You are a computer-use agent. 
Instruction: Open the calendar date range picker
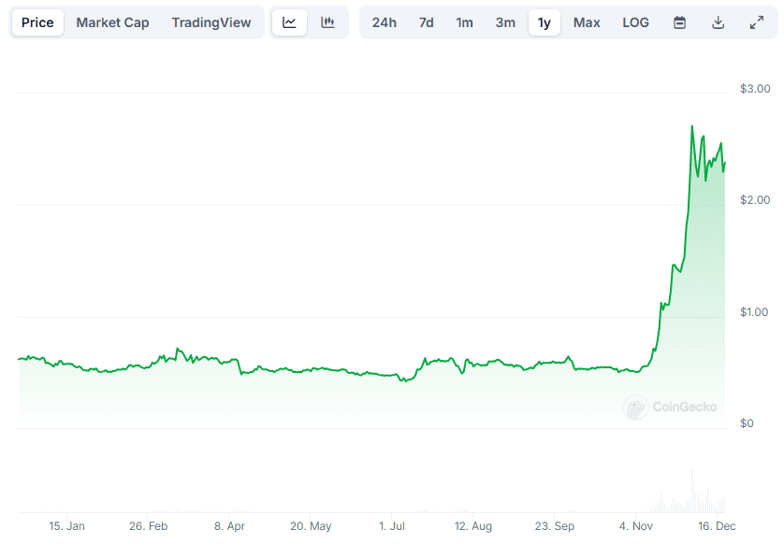[x=679, y=22]
